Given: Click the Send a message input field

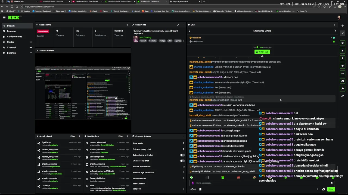Looking at the screenshot, I should (262, 183).
